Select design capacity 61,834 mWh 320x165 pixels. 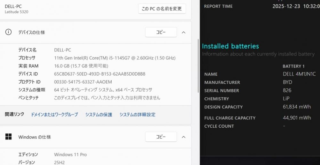(x=297, y=107)
